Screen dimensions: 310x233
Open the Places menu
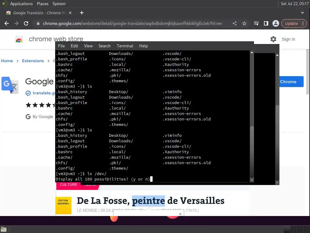point(42,4)
